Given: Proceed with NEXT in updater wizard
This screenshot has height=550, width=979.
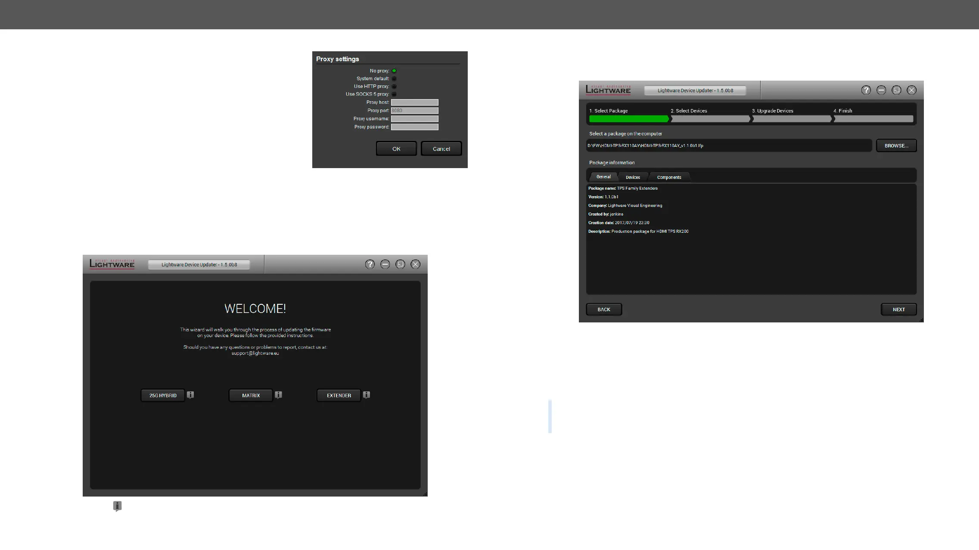Looking at the screenshot, I should point(898,309).
